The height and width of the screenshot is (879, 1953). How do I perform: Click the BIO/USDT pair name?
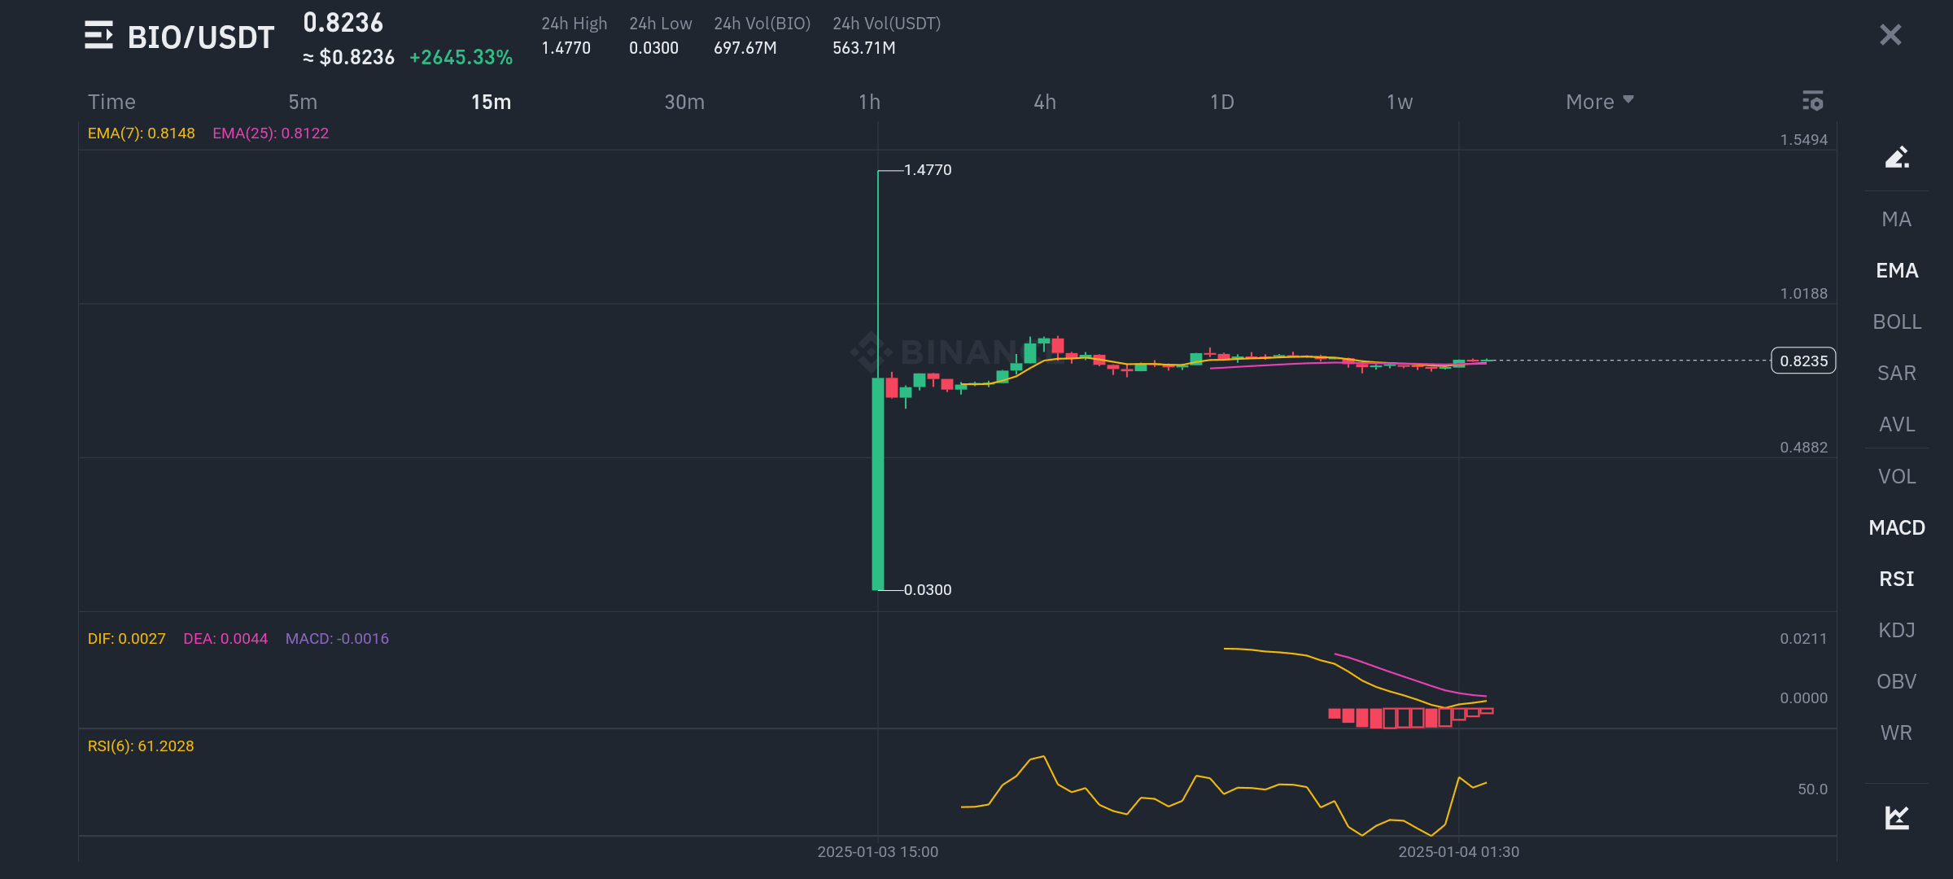tap(201, 37)
